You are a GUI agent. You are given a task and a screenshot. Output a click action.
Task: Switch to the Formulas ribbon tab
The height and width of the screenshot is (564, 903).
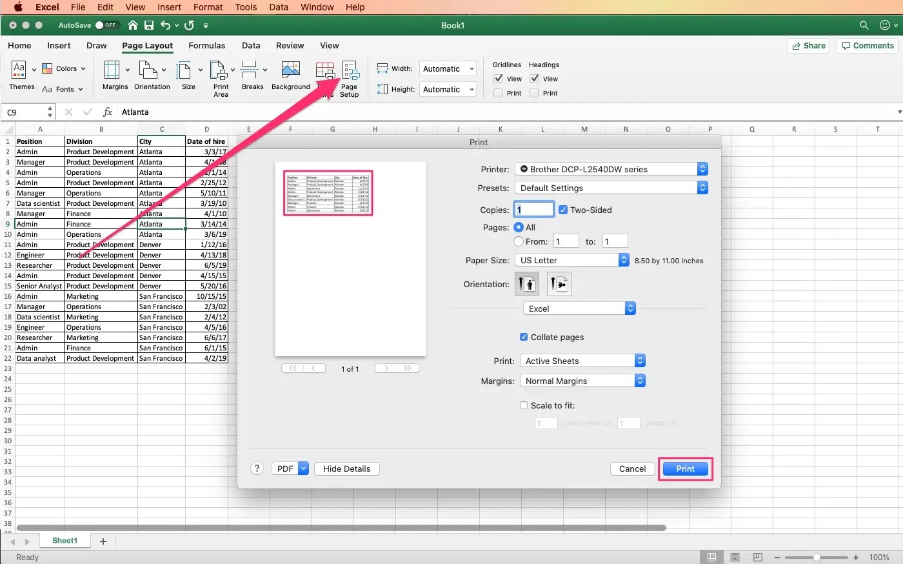(x=207, y=46)
